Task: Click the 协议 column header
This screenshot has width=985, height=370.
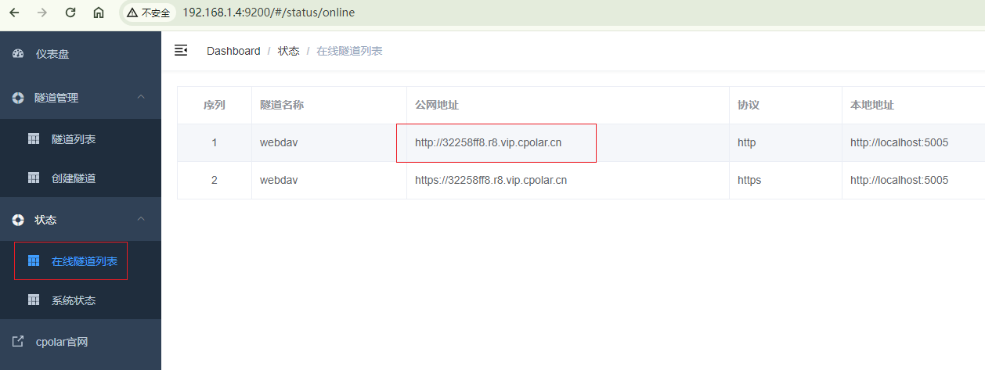Action: (x=749, y=105)
